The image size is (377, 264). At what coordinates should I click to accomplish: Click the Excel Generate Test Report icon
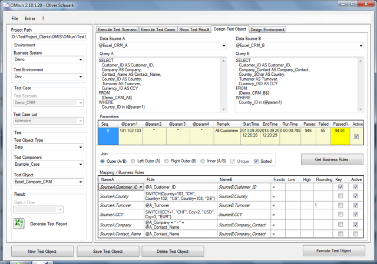[19, 223]
